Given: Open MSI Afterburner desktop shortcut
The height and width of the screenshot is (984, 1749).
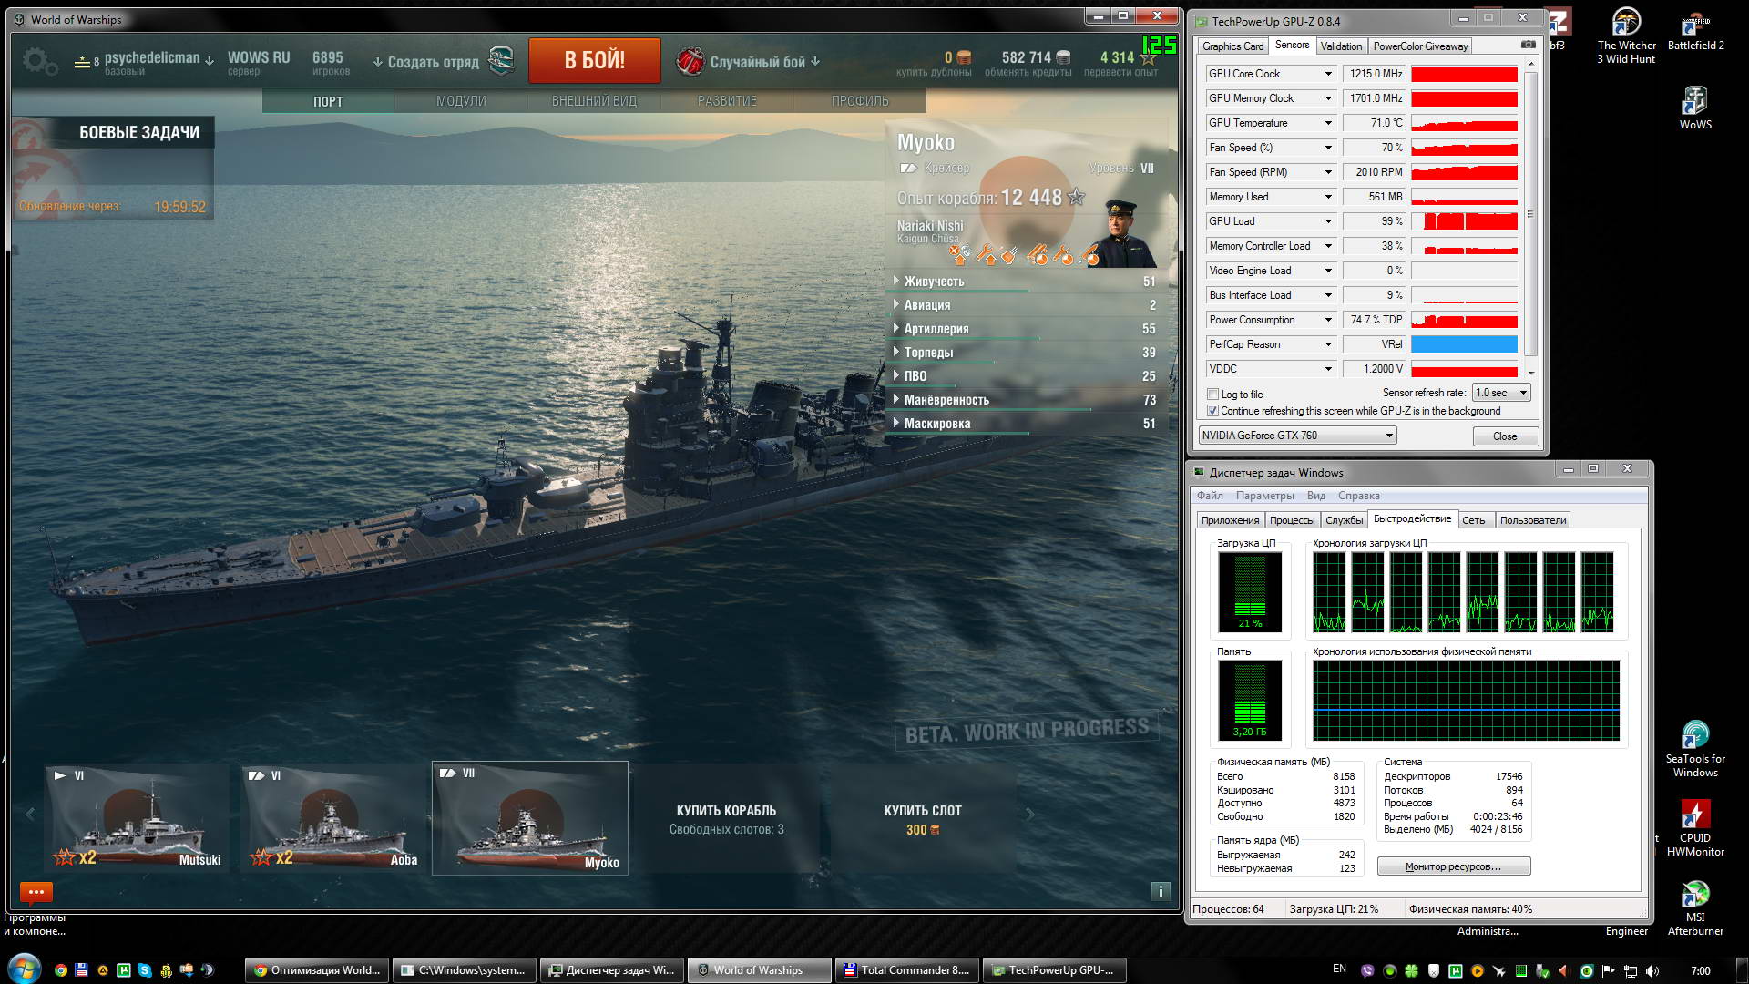Looking at the screenshot, I should coord(1695,907).
